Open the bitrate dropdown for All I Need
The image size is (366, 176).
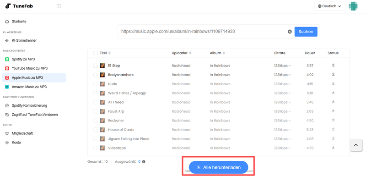[x=282, y=102]
